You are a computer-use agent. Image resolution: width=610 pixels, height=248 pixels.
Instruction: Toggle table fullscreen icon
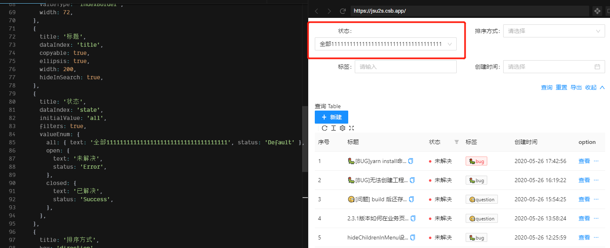(x=351, y=128)
